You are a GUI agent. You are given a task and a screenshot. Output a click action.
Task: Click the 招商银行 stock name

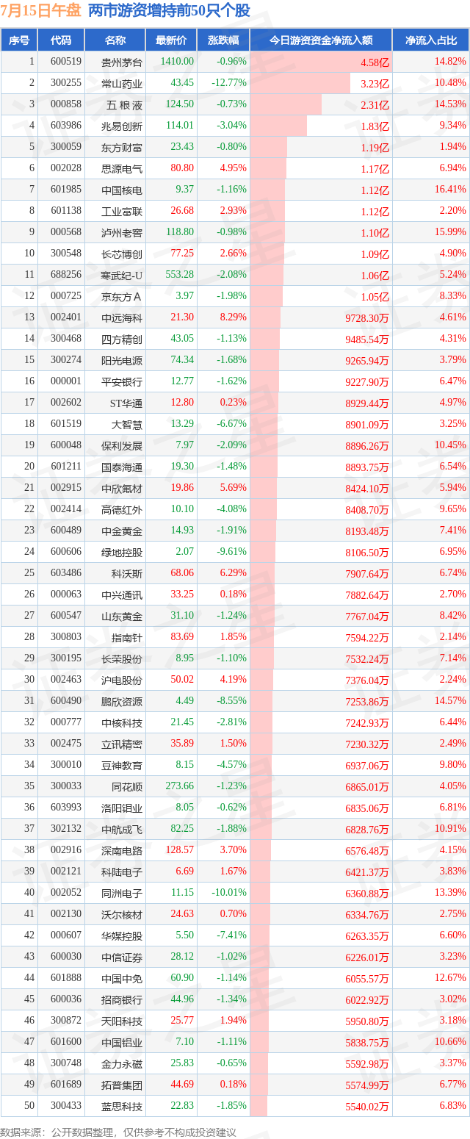point(122,1000)
